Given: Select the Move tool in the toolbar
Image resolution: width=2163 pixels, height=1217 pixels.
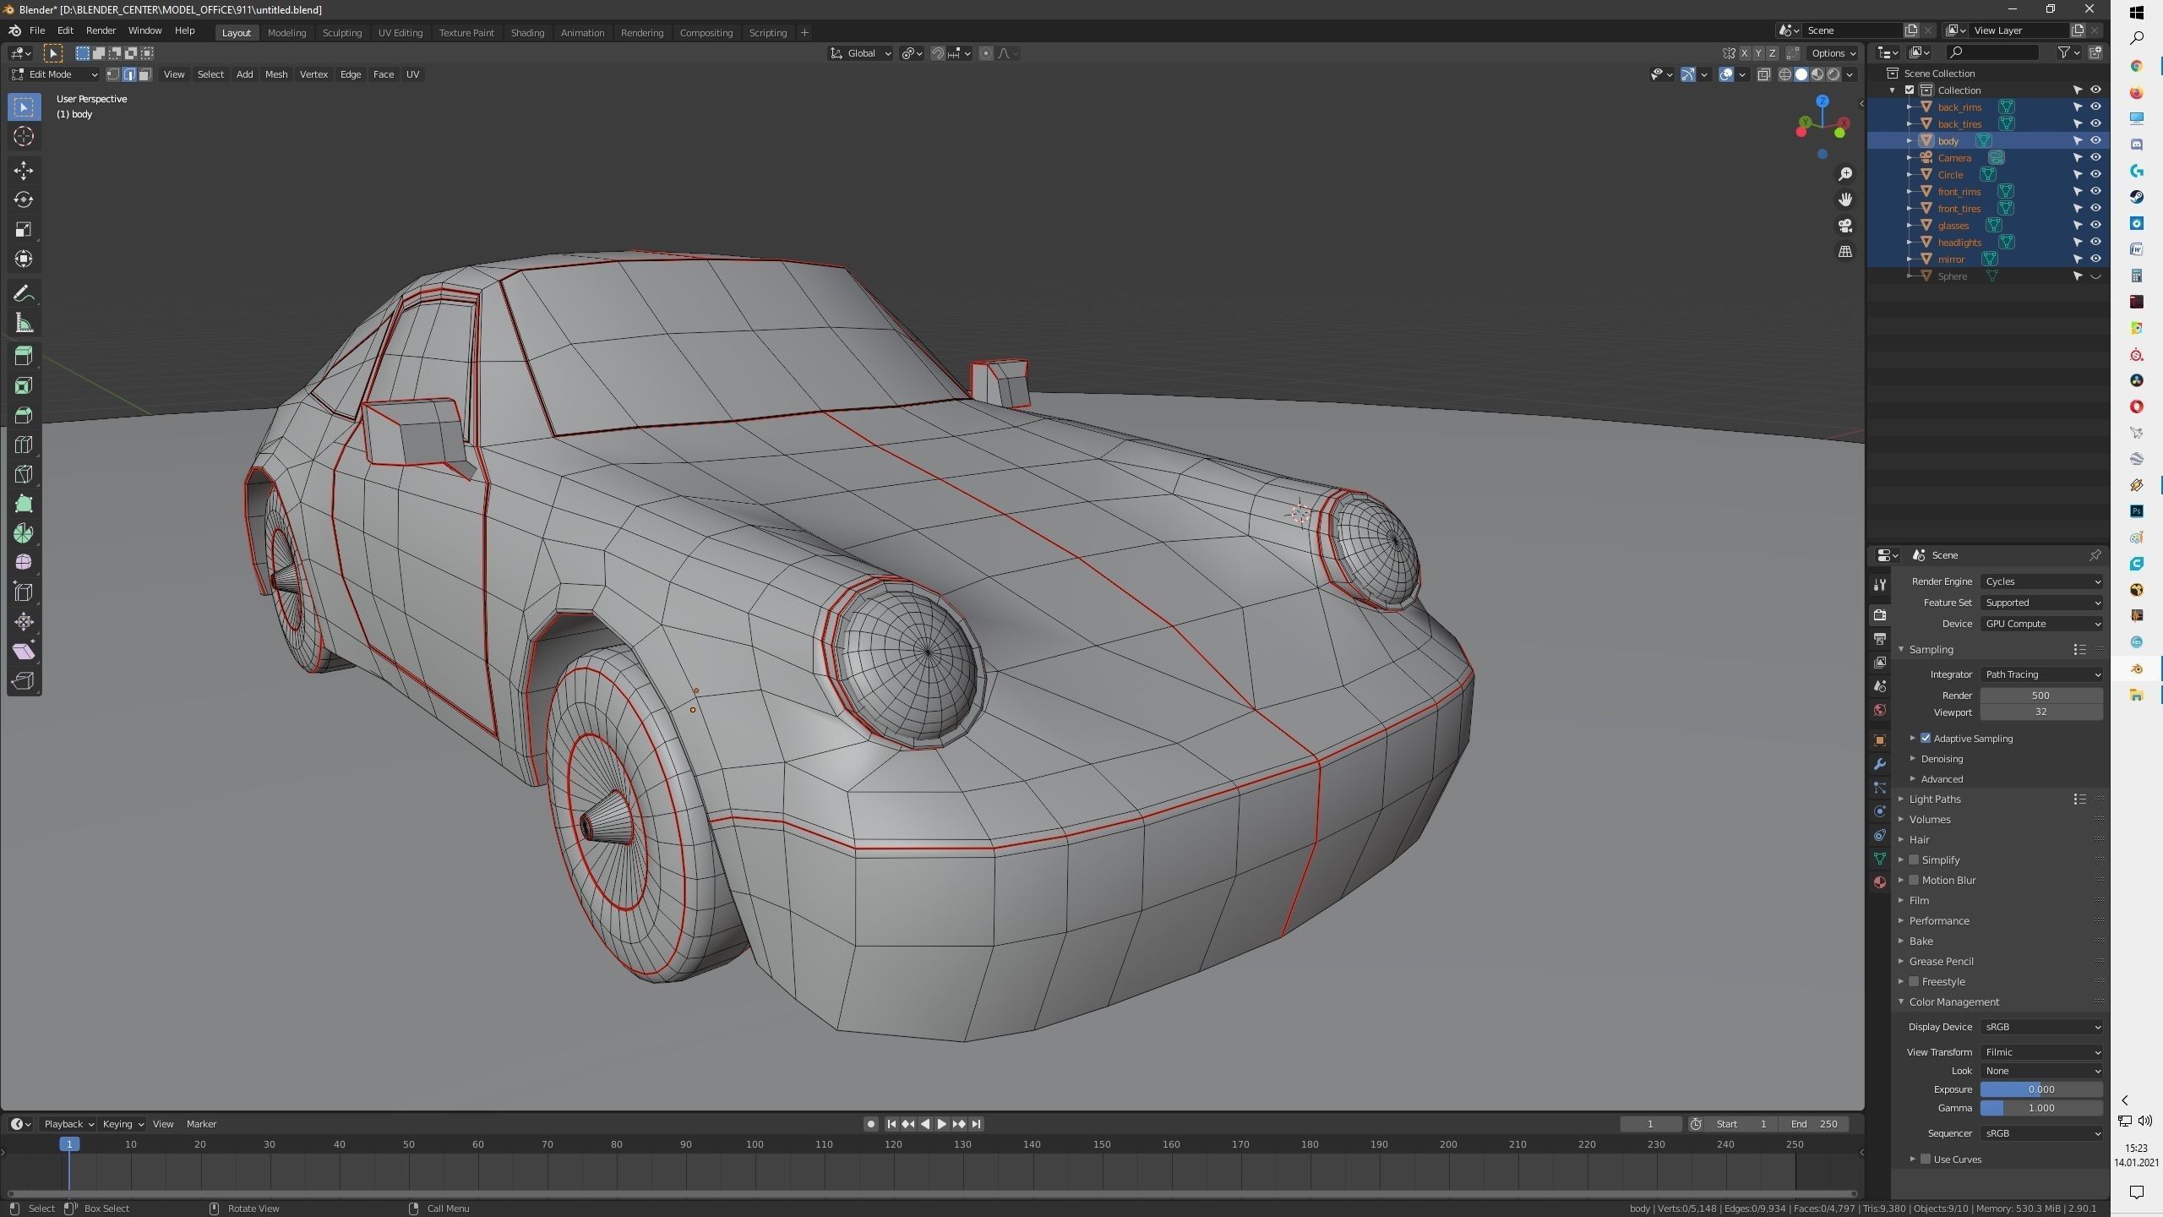Looking at the screenshot, I should click(23, 170).
